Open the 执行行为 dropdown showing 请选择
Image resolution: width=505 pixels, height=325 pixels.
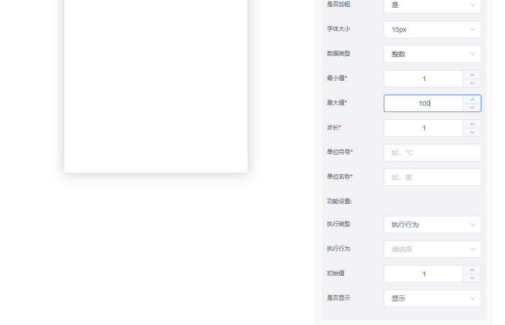click(x=432, y=249)
